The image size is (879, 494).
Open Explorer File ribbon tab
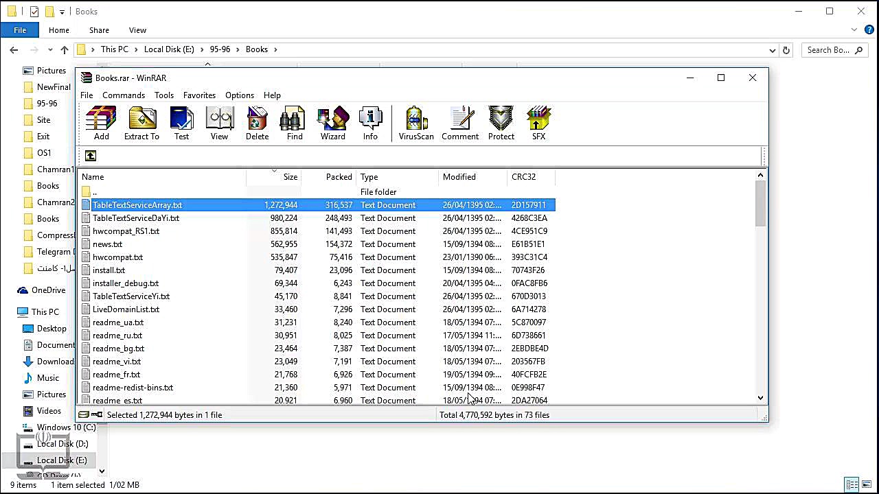(20, 30)
